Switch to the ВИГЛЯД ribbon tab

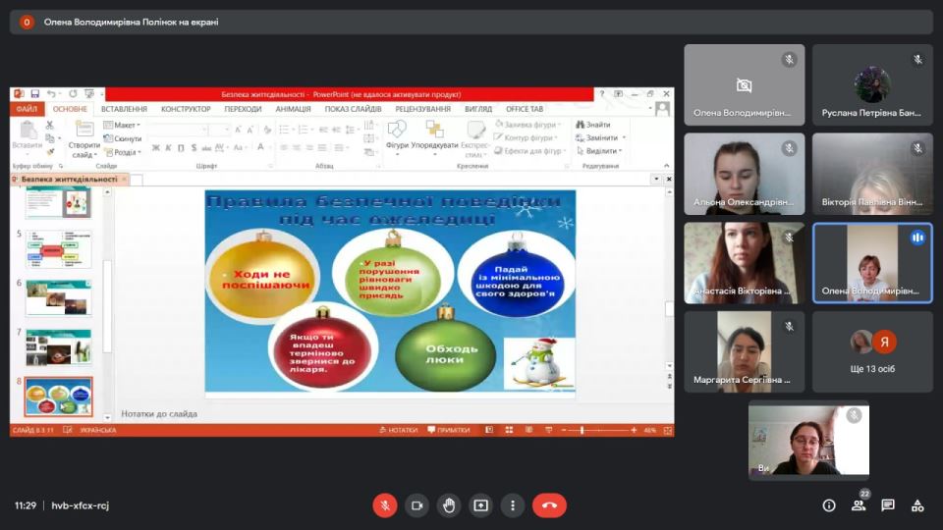click(478, 109)
